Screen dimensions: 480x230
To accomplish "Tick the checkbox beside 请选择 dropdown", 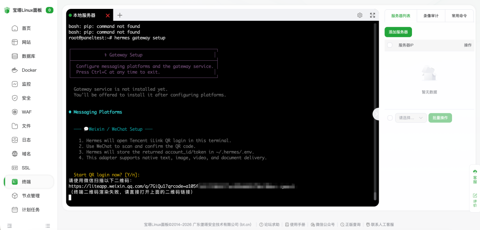I will 390,118.
